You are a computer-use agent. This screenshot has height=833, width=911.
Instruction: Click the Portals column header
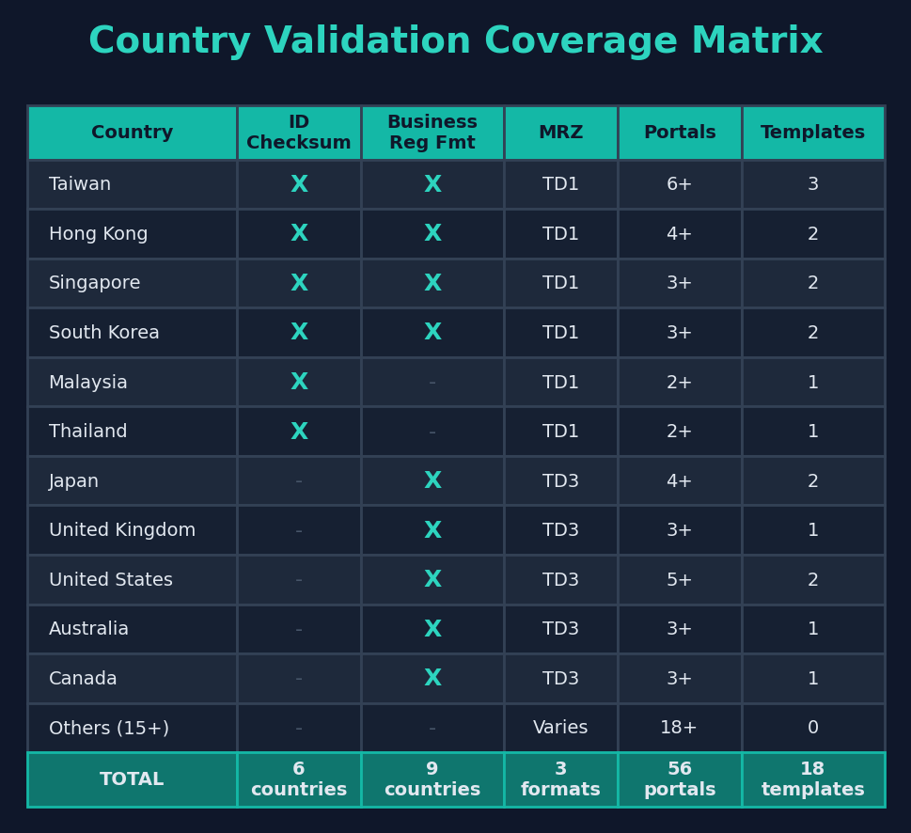tap(680, 132)
